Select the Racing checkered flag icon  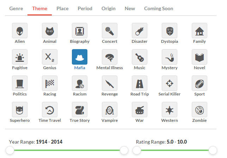(x=50, y=84)
